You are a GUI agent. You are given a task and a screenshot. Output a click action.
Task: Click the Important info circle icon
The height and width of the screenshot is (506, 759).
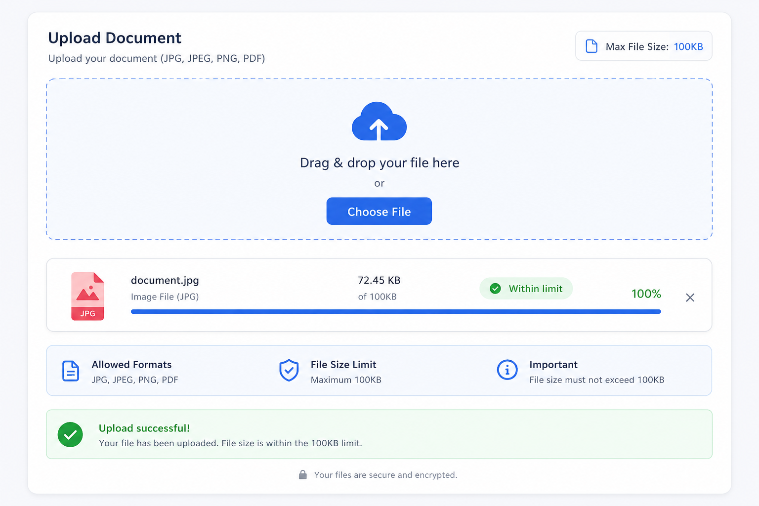click(x=507, y=370)
